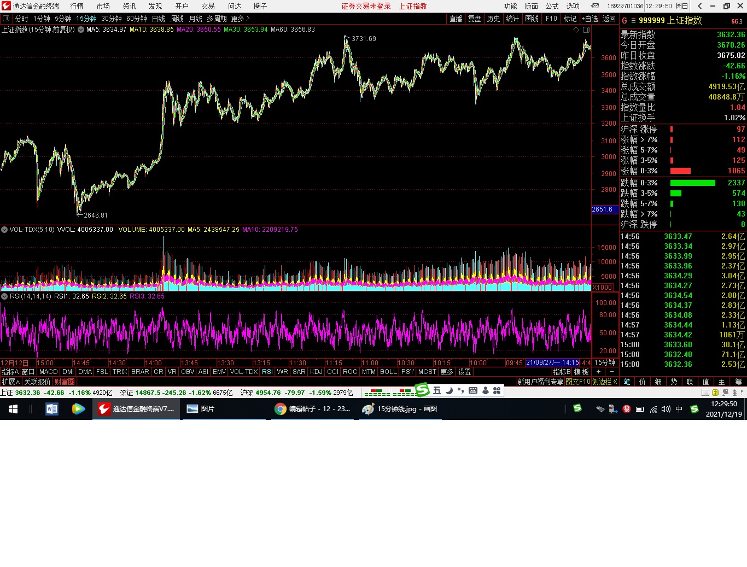Click the 返回 button
The image size is (747, 567).
coord(609,19)
